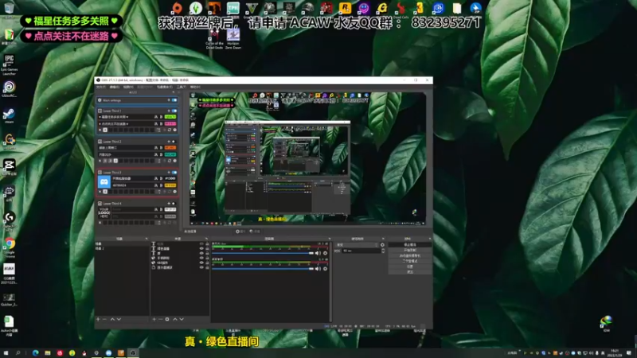
Task: Click 退出 button in Controls
Action: (409, 272)
